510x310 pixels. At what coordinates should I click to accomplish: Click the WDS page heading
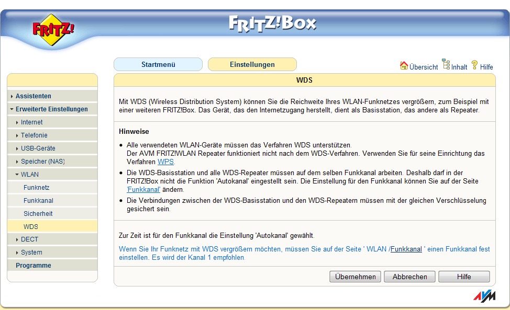coord(304,80)
